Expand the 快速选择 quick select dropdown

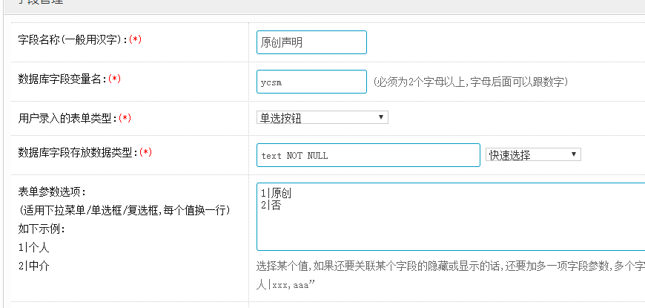(x=532, y=154)
